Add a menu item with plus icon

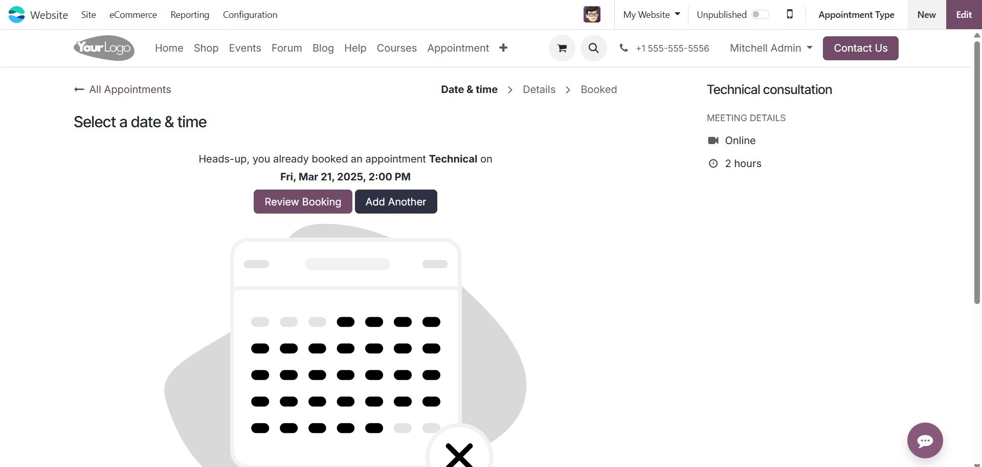point(503,48)
